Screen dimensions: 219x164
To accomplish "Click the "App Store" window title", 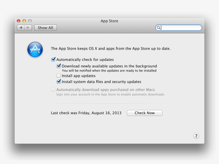I will (x=109, y=21).
